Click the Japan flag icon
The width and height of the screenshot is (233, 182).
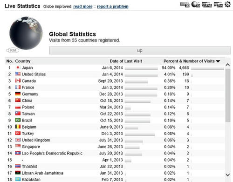coord(18,67)
